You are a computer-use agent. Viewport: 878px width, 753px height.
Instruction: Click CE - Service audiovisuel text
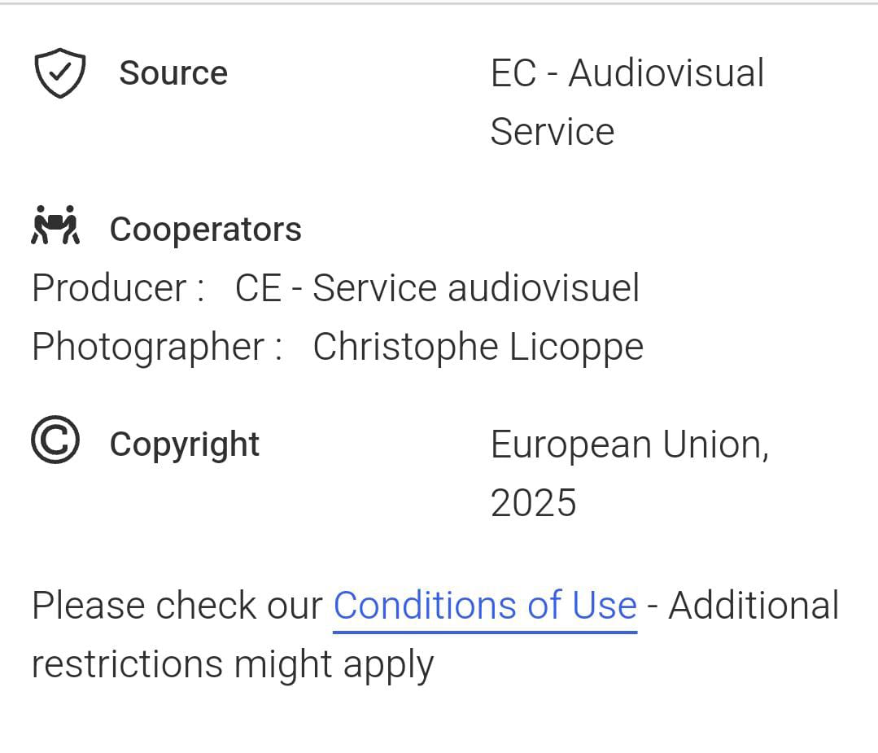pos(437,288)
